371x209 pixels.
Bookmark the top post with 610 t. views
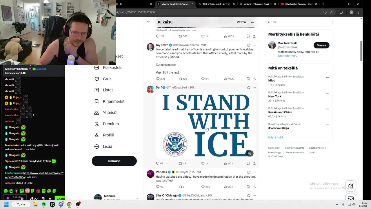point(248,36)
